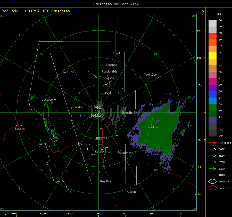Click the Lake Louise location label
232x217 pixels.
tap(20, 127)
